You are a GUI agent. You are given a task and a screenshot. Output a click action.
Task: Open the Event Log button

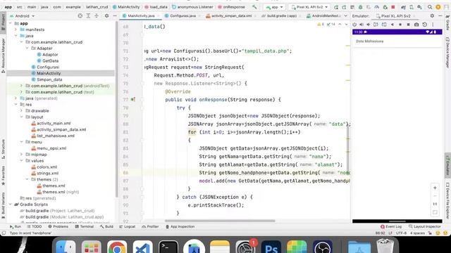[391, 226]
